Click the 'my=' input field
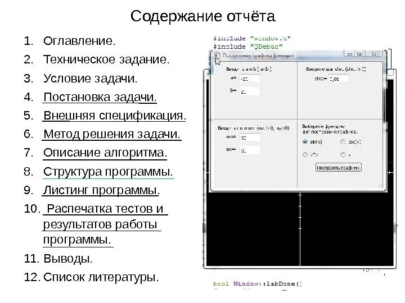This screenshot has width=405, height=303. 250,150
